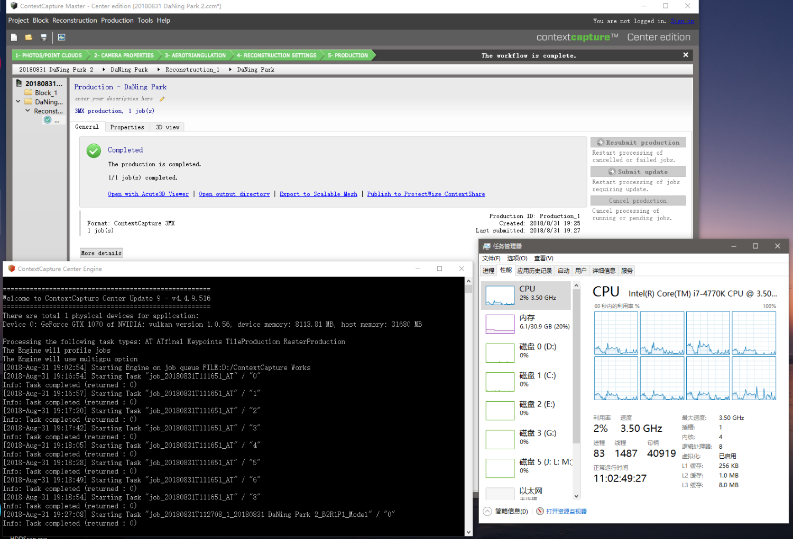Screen dimensions: 793x539
Task: Open Task Manager 选项(O) menu
Action: click(517, 258)
